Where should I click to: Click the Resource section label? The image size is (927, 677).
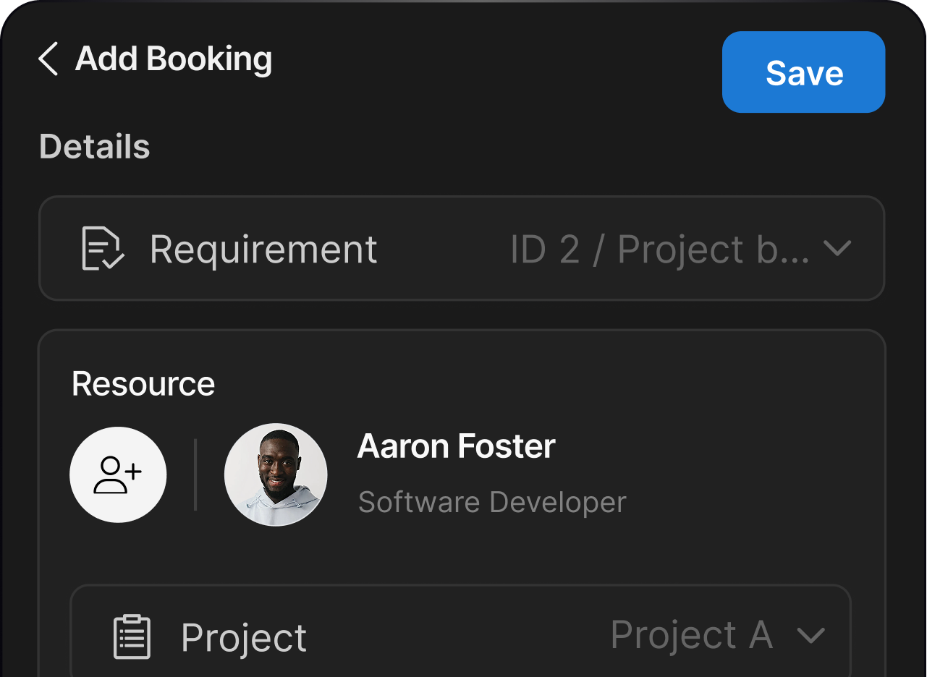point(143,384)
